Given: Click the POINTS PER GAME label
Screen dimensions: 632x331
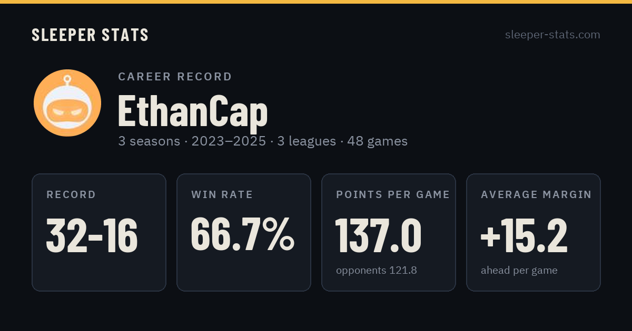Looking at the screenshot, I should click(393, 195).
